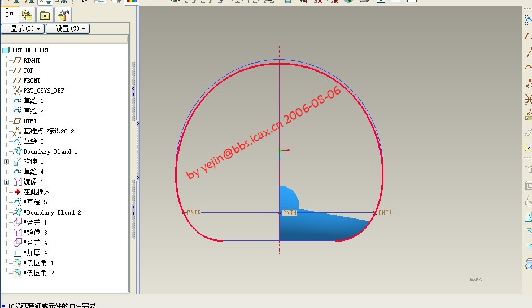
Task: Click the lower sash collapse arrows
Action: (134, 210)
